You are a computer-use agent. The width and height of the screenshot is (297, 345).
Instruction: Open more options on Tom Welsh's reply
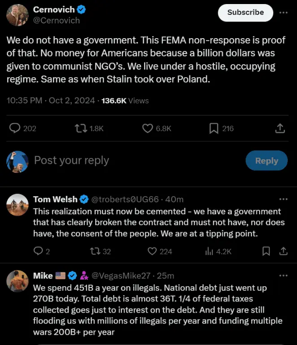pyautogui.click(x=283, y=199)
